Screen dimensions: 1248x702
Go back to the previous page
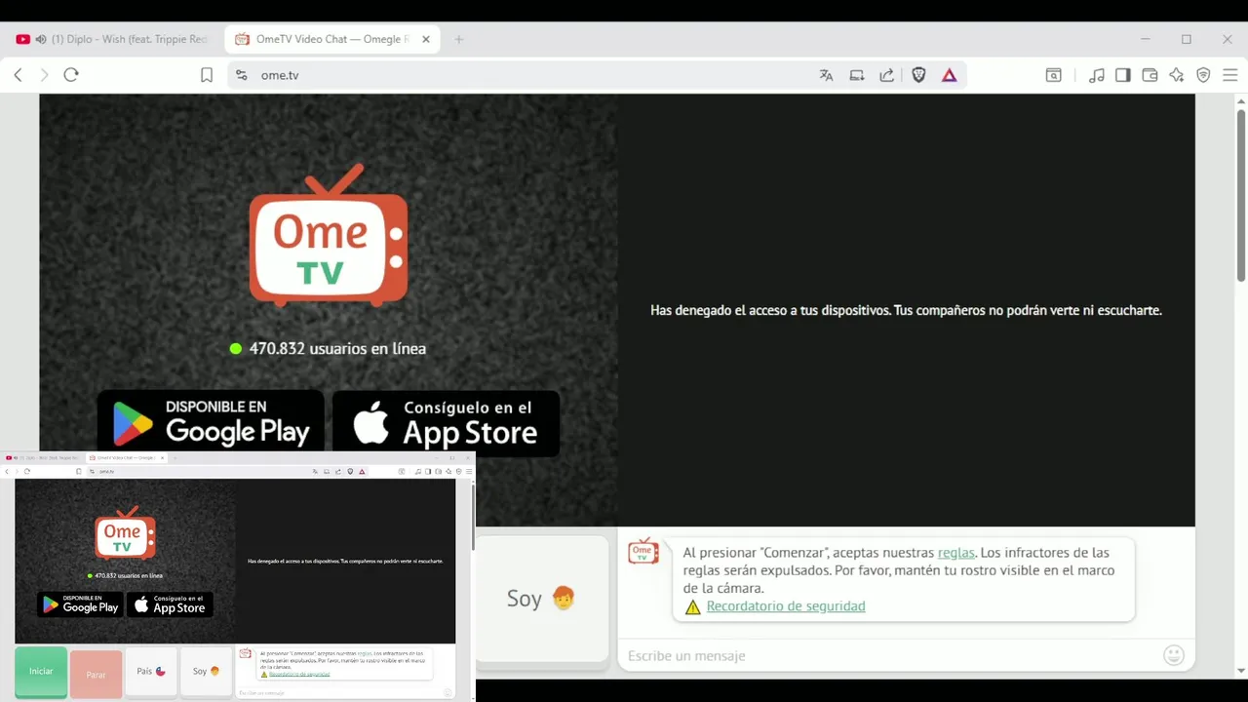(18, 75)
